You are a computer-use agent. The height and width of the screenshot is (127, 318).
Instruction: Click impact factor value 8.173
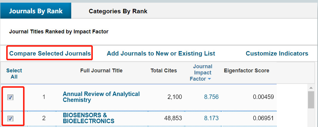click(x=211, y=118)
